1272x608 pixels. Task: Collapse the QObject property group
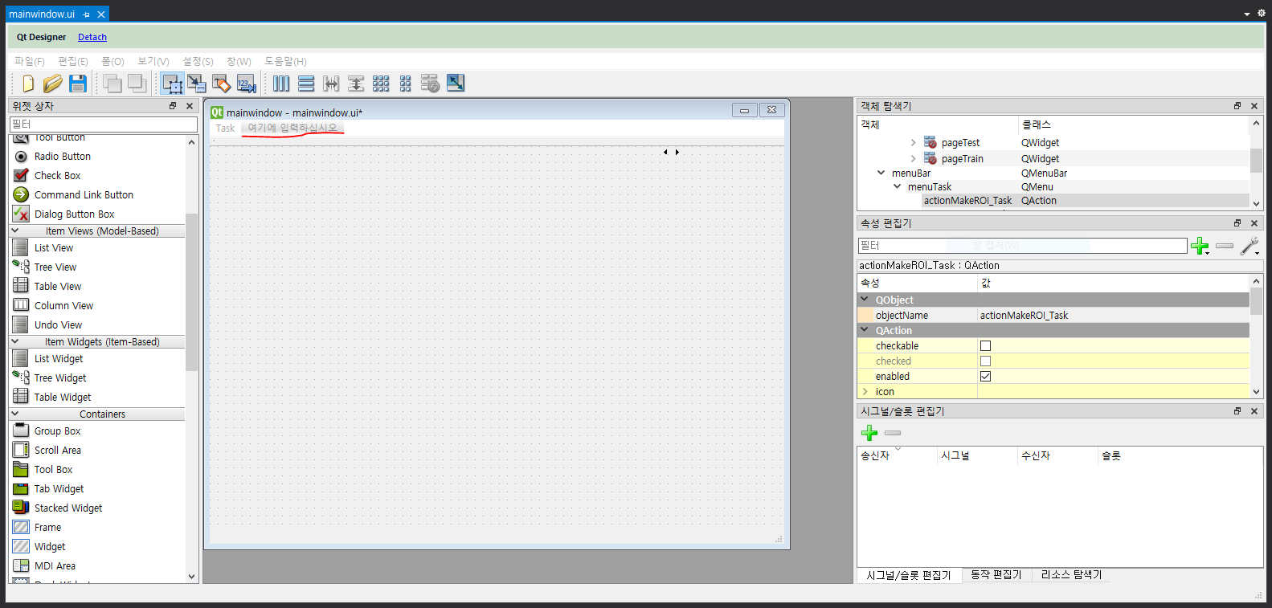click(x=865, y=300)
